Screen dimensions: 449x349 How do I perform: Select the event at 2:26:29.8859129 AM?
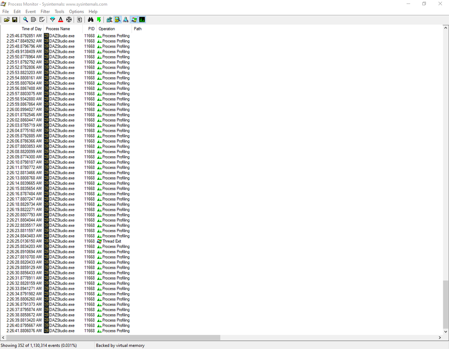coord(221,267)
